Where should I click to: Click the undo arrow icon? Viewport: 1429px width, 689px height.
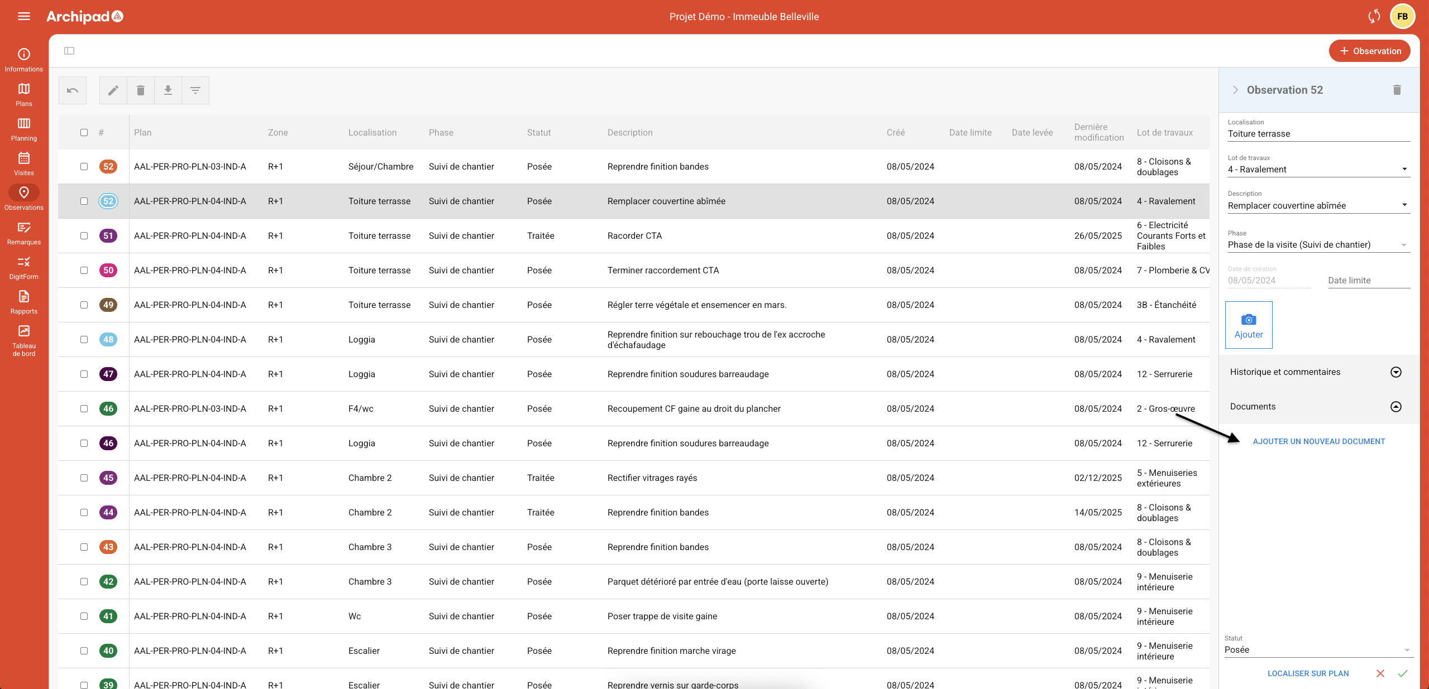[73, 90]
